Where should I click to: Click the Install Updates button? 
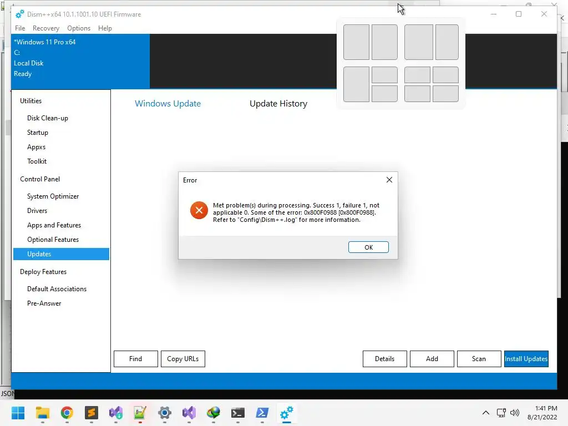point(526,359)
